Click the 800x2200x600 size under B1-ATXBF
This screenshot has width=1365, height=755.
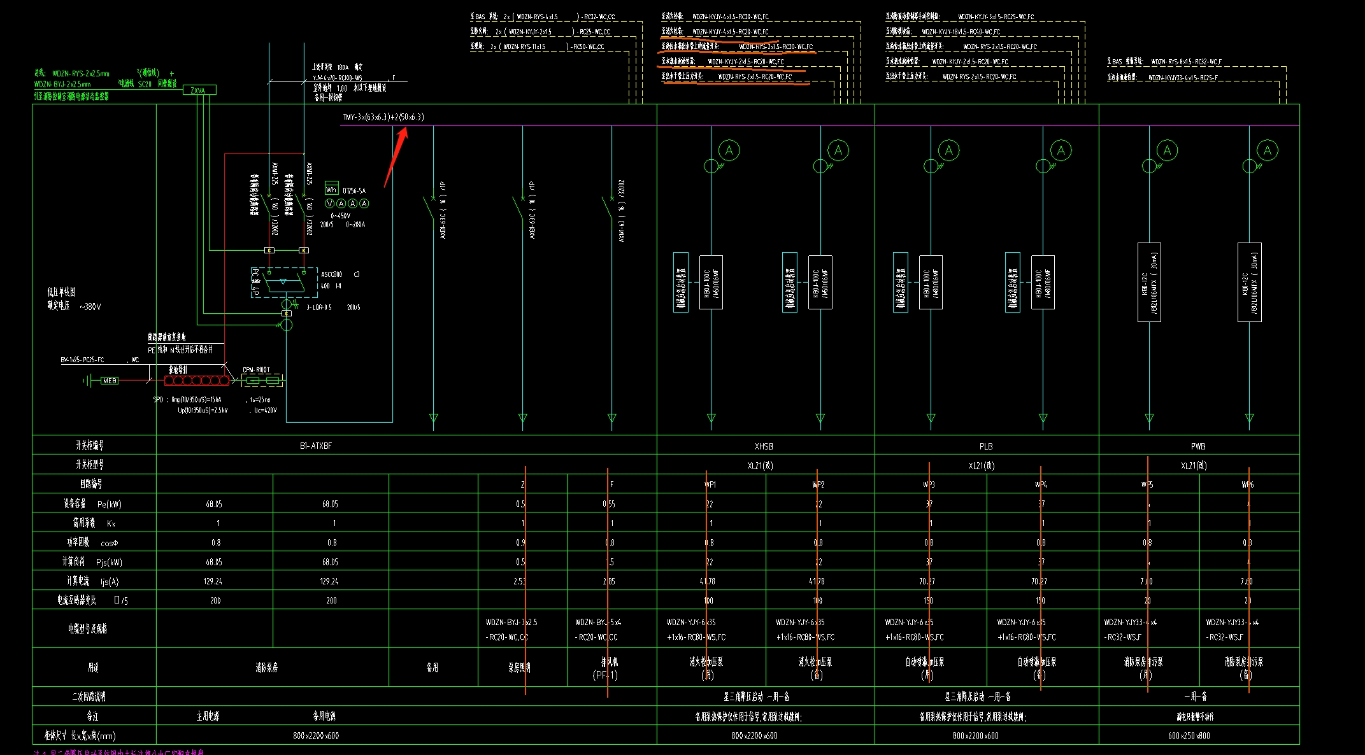316,735
